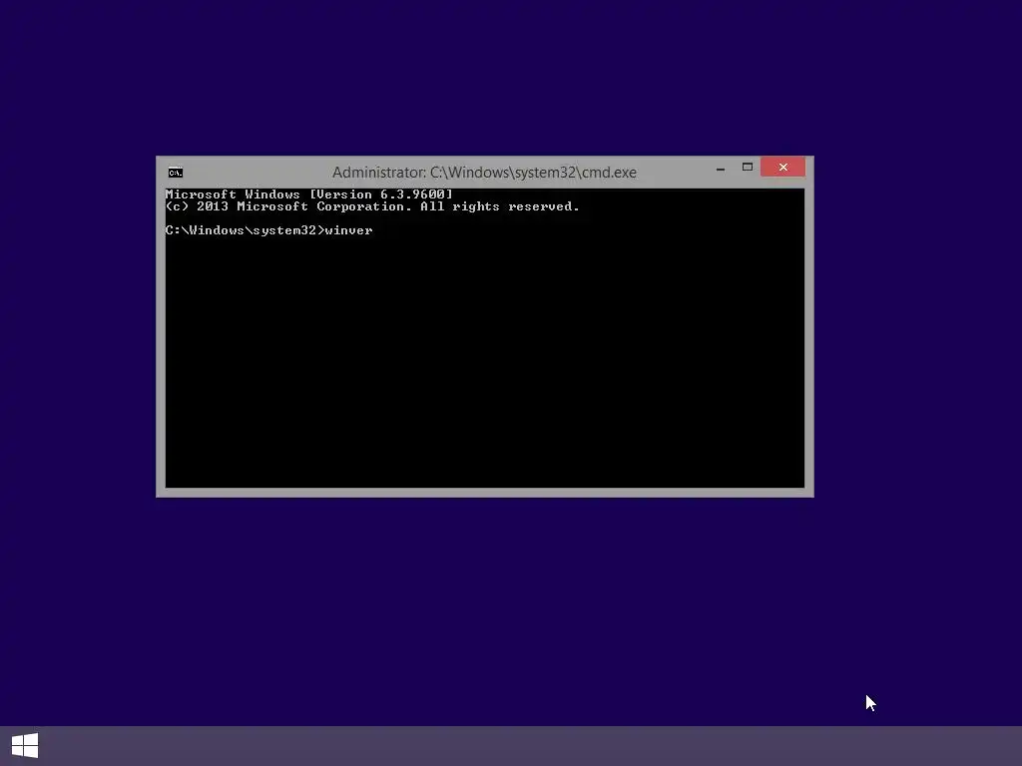The image size is (1022, 766).
Task: Open the Windows Start button
Action: 25,746
